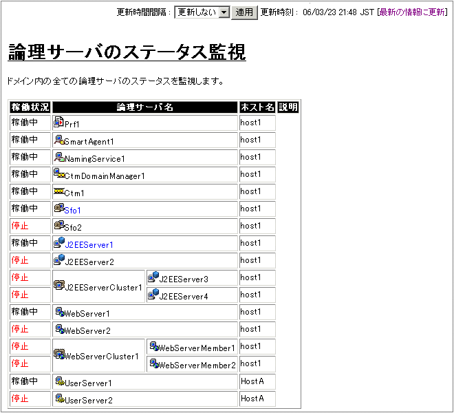The image size is (454, 413).
Task: Click the 稼働中 status of J2EEServer1
Action: [25, 242]
